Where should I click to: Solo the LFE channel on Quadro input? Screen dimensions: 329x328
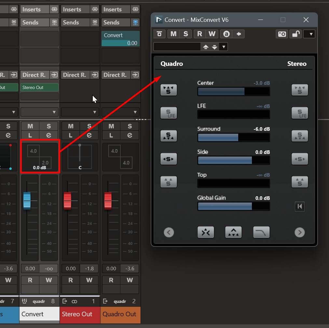click(169, 113)
